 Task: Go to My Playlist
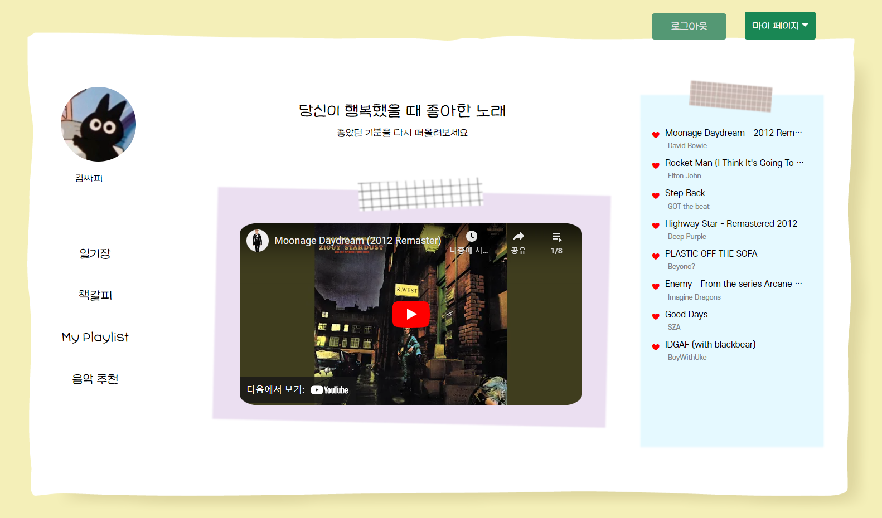[x=95, y=337]
